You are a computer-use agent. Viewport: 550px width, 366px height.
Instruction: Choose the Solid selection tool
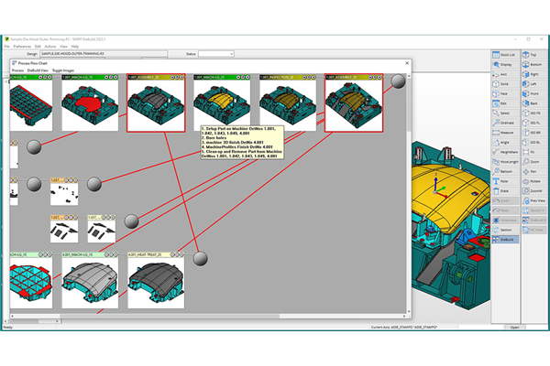(505, 84)
